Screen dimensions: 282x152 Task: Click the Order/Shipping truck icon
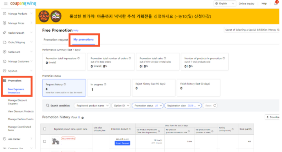pyautogui.click(x=4, y=42)
